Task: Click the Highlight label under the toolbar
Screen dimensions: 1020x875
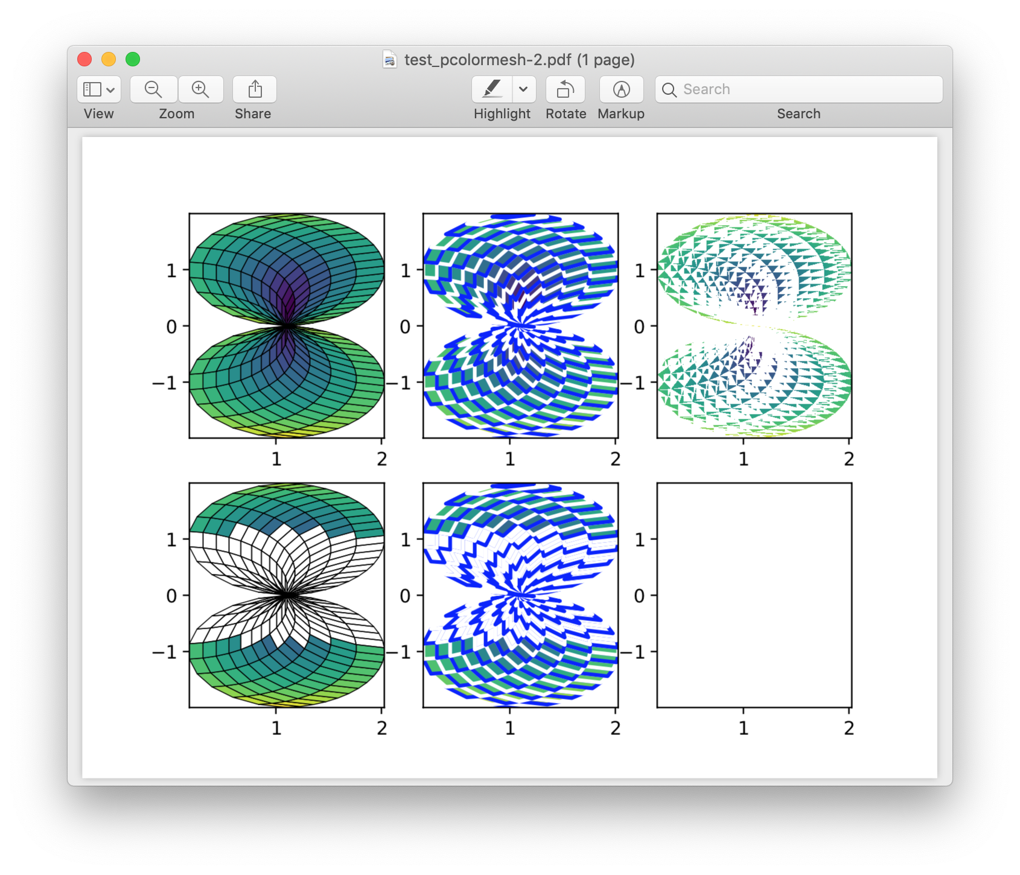Action: [502, 114]
